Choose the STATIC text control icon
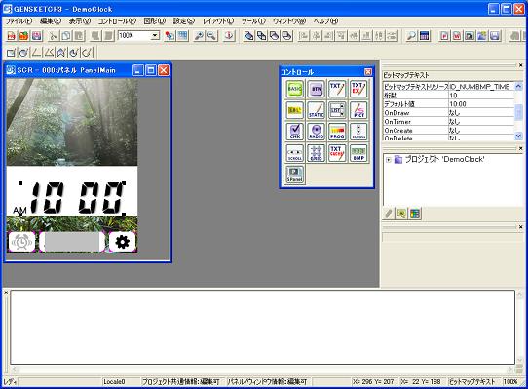528x389 pixels. point(316,110)
